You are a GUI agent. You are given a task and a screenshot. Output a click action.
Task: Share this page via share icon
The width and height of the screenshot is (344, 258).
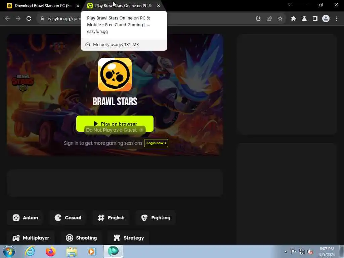point(269,19)
